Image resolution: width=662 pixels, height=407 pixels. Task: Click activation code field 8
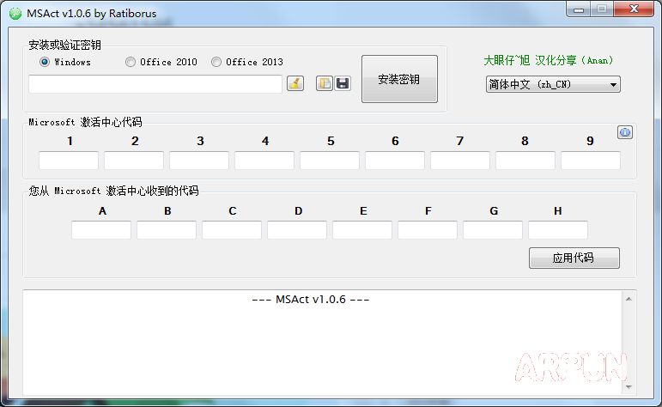tap(525, 161)
